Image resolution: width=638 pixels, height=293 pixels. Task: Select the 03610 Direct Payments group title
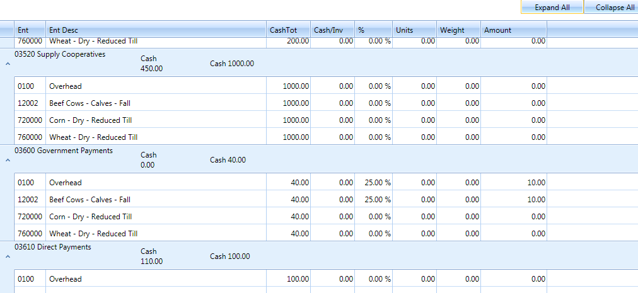click(x=53, y=247)
